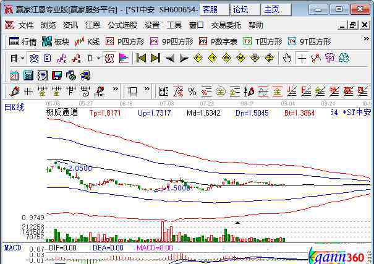The height and width of the screenshot is (264, 374).
Task: Click the purple 节 character icon
Action: coord(330,58)
